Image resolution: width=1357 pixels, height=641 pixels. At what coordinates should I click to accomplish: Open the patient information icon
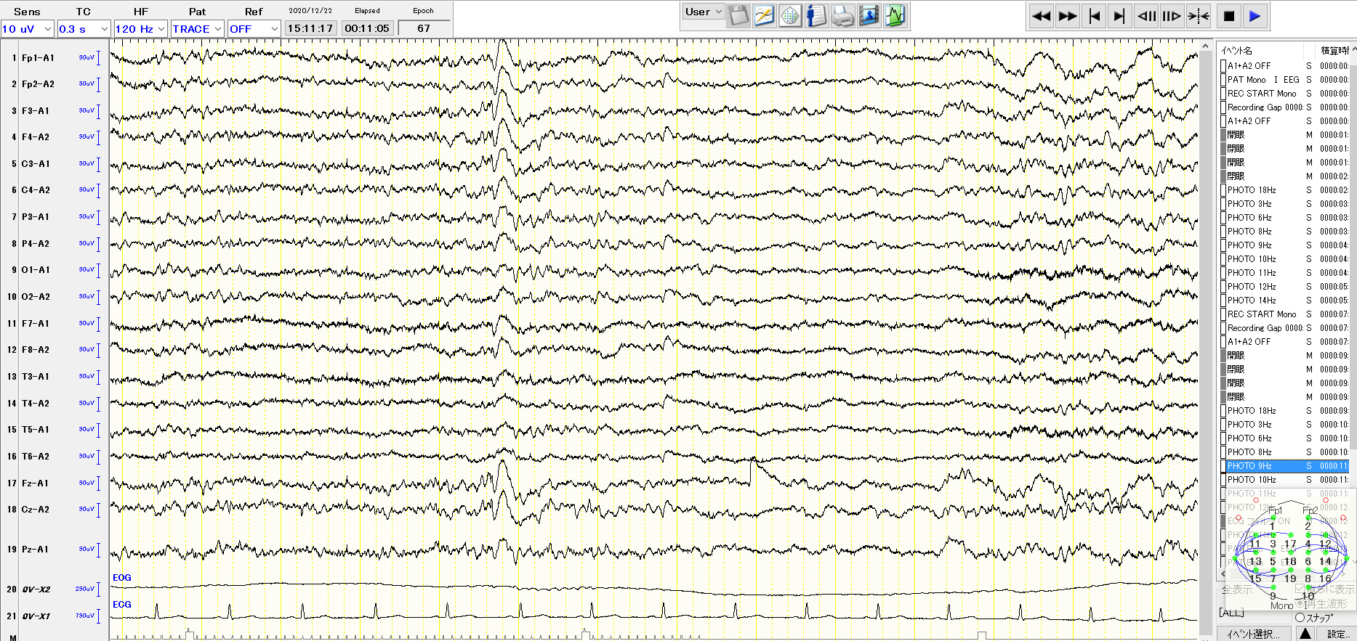tap(816, 15)
